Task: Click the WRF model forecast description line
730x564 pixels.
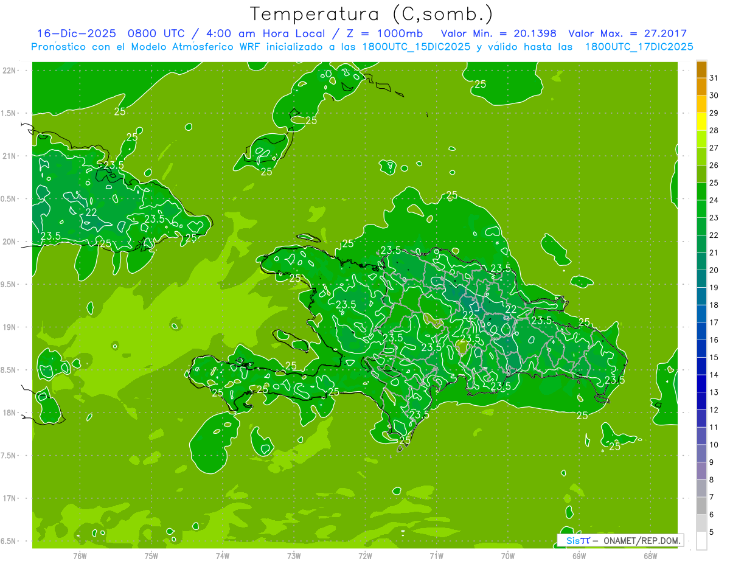Action: [363, 47]
